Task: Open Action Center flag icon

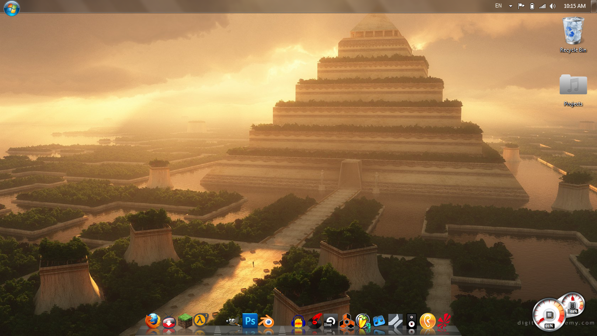Action: point(521,6)
